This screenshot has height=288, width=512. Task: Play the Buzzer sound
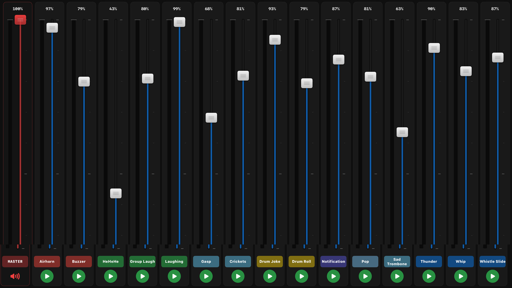pyautogui.click(x=79, y=276)
